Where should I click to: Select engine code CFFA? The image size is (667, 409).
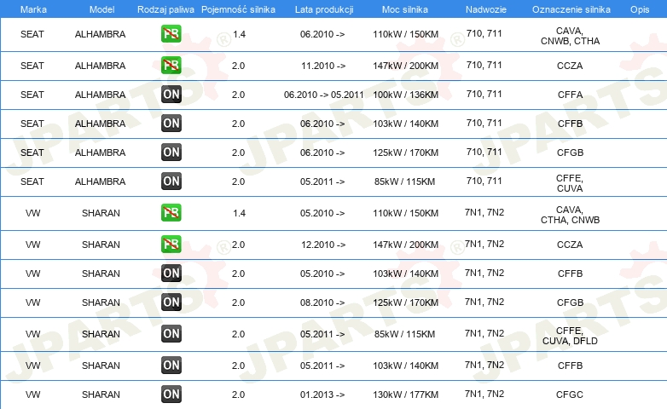570,95
